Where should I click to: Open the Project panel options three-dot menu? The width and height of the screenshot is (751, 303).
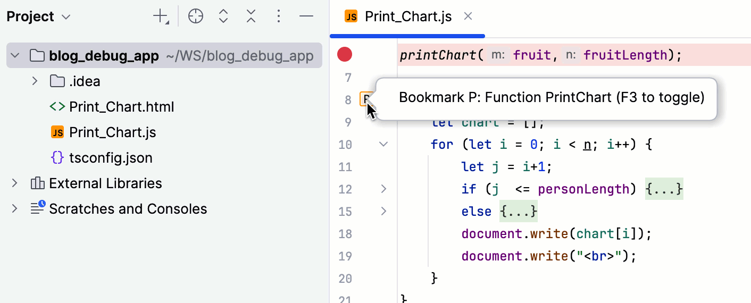click(279, 16)
